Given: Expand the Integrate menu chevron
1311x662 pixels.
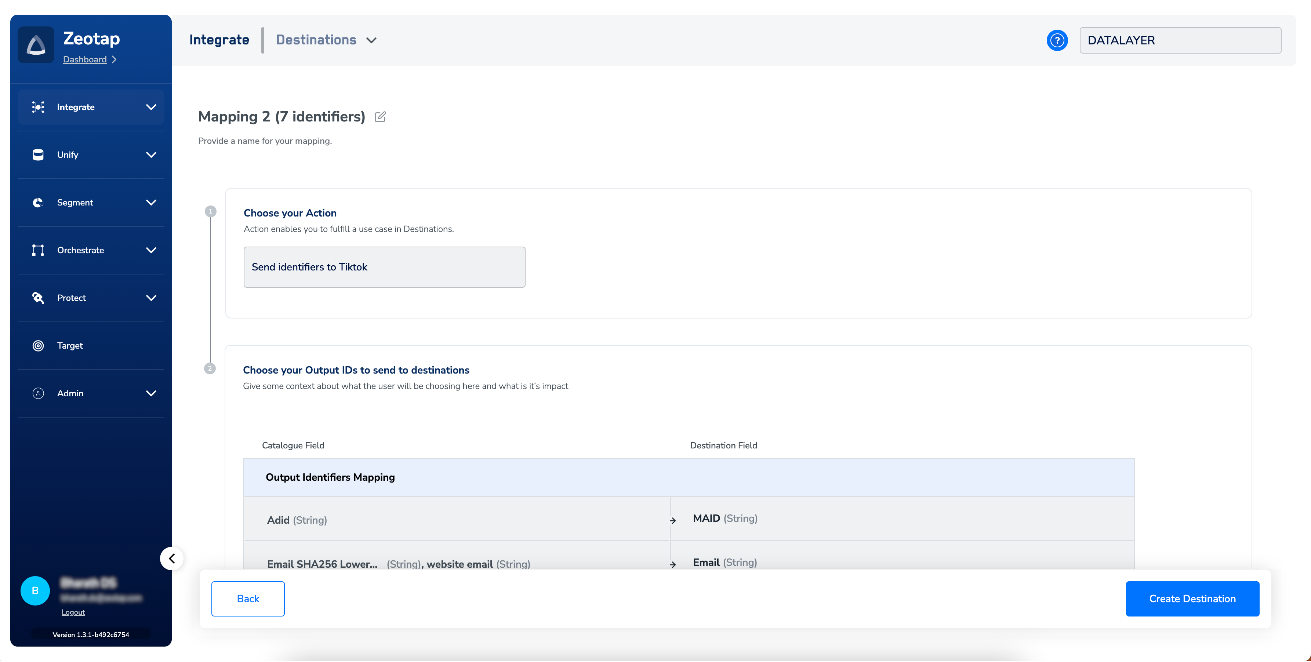Looking at the screenshot, I should tap(151, 107).
